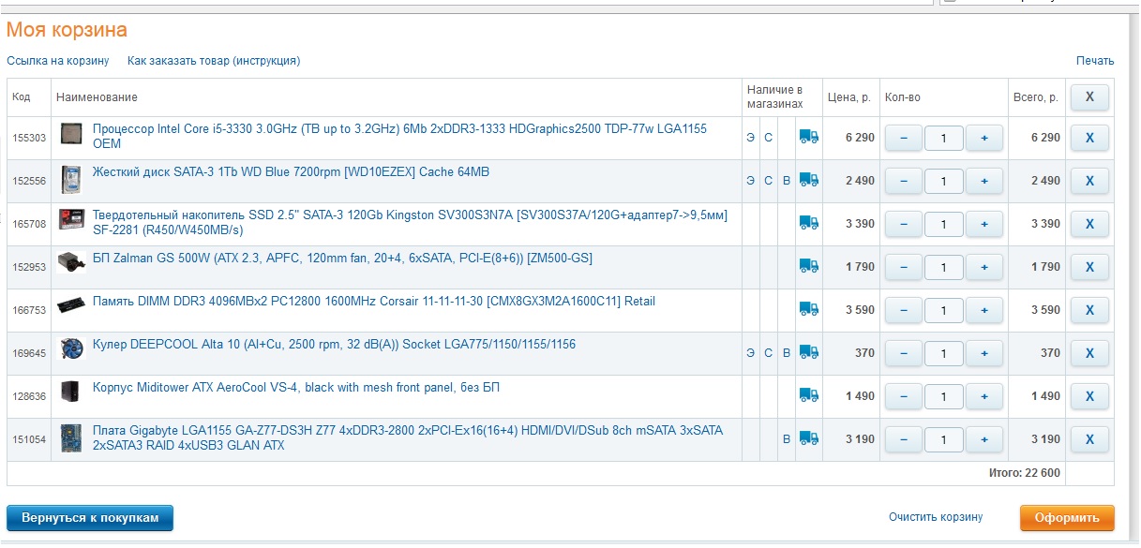The width and height of the screenshot is (1141, 548).
Task: Decrease quantity of Corsair memory
Action: click(904, 310)
